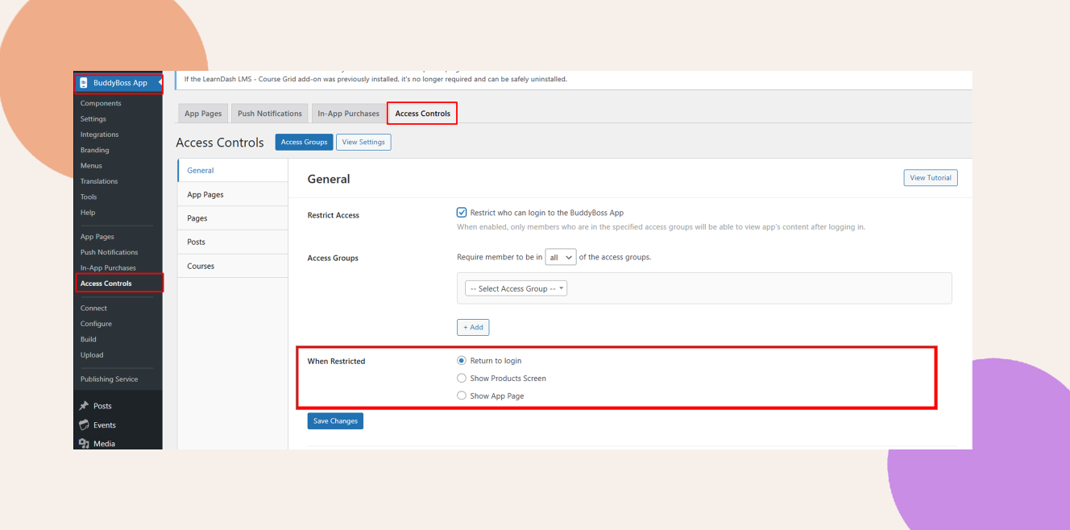Open Configure in the sidebar
Screen dimensions: 1070x530
(x=96, y=324)
